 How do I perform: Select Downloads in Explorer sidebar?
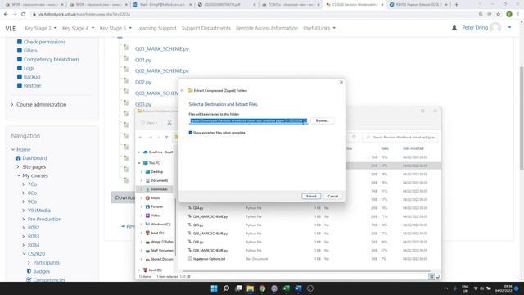159,189
